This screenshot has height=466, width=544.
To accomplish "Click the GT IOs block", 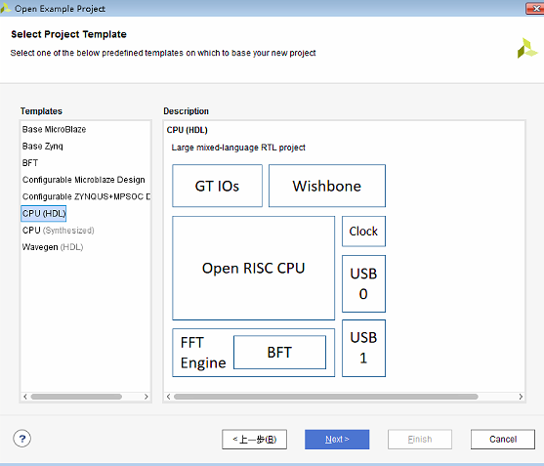I will (x=217, y=186).
